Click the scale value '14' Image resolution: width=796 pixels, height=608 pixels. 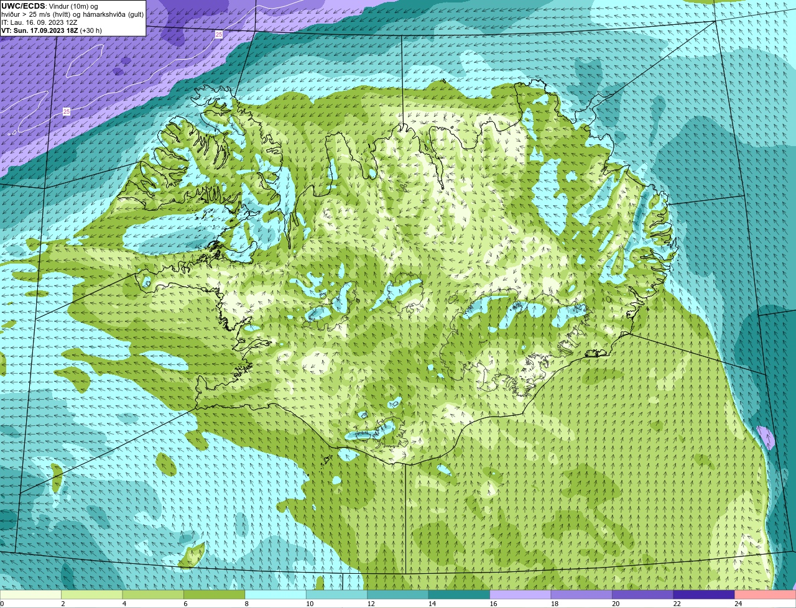click(432, 604)
